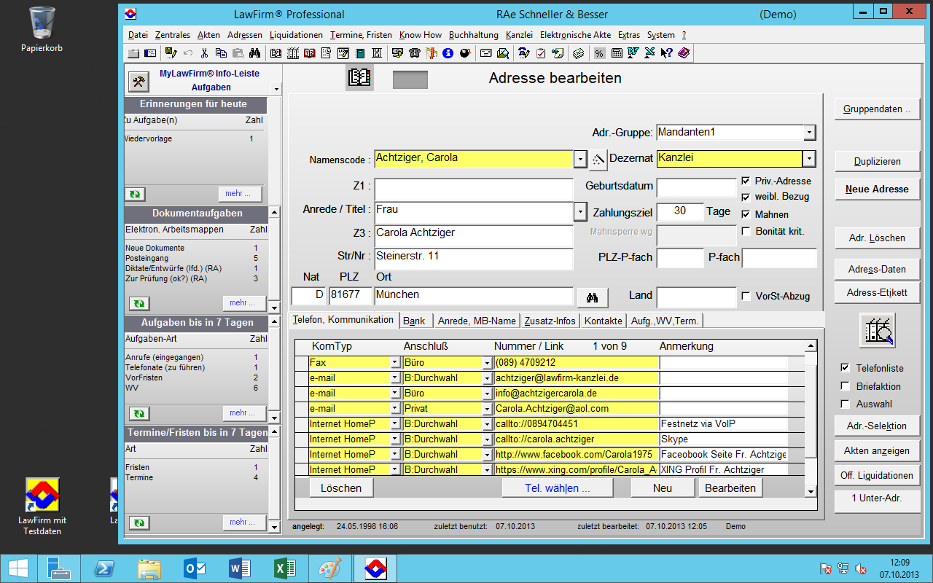Click the blue info circle toolbar icon
This screenshot has width=933, height=583.
pyautogui.click(x=448, y=53)
